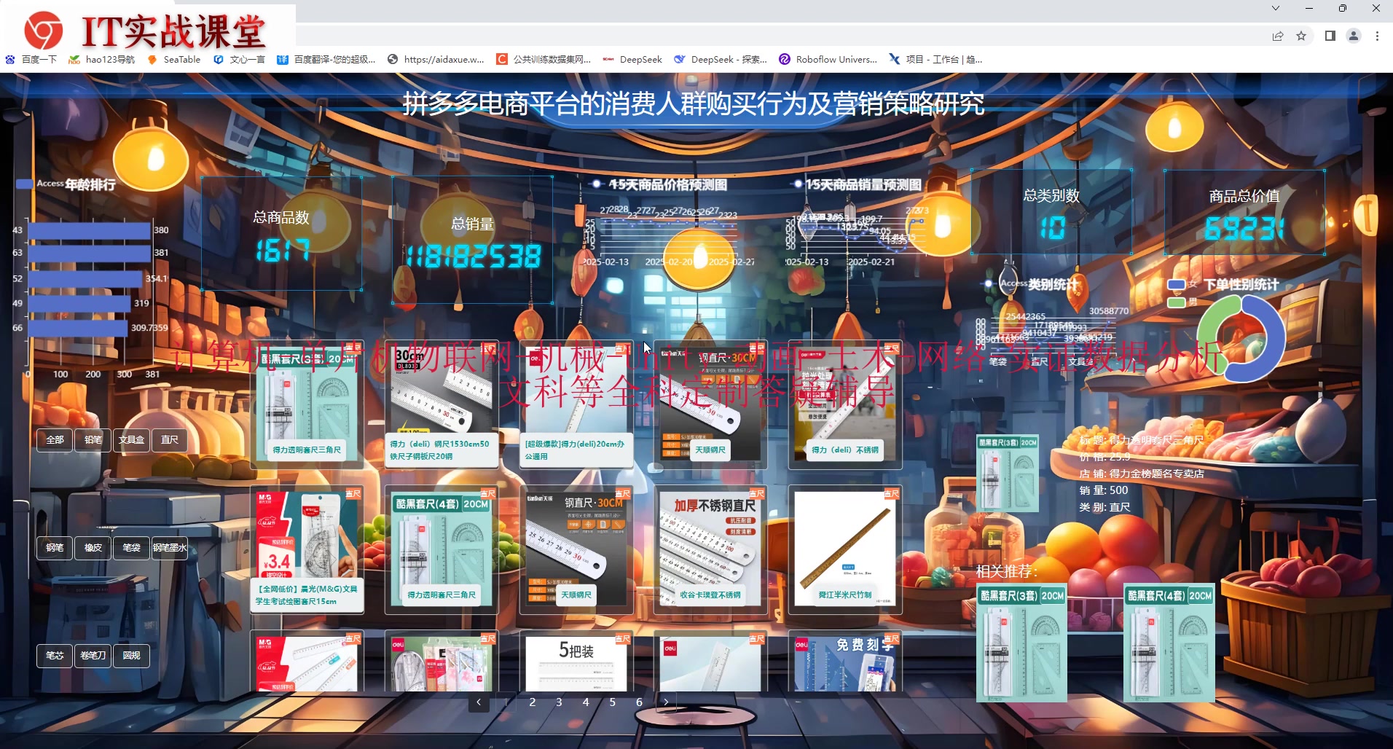This screenshot has width=1393, height=749.
Task: Jump to product page 6
Action: click(x=639, y=702)
